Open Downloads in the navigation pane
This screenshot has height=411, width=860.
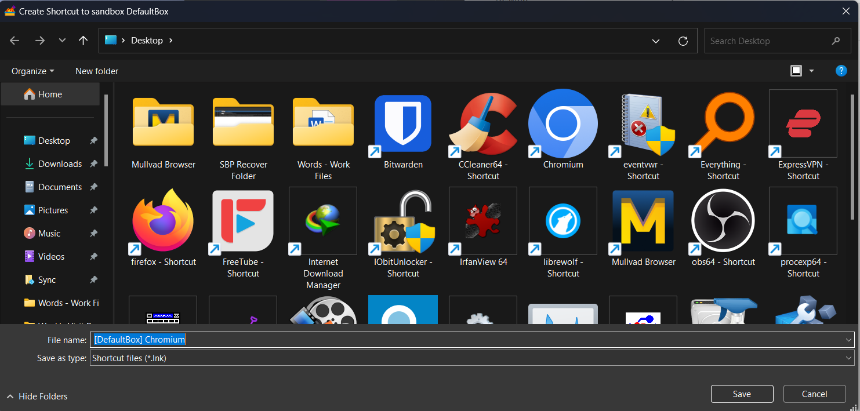coord(60,164)
